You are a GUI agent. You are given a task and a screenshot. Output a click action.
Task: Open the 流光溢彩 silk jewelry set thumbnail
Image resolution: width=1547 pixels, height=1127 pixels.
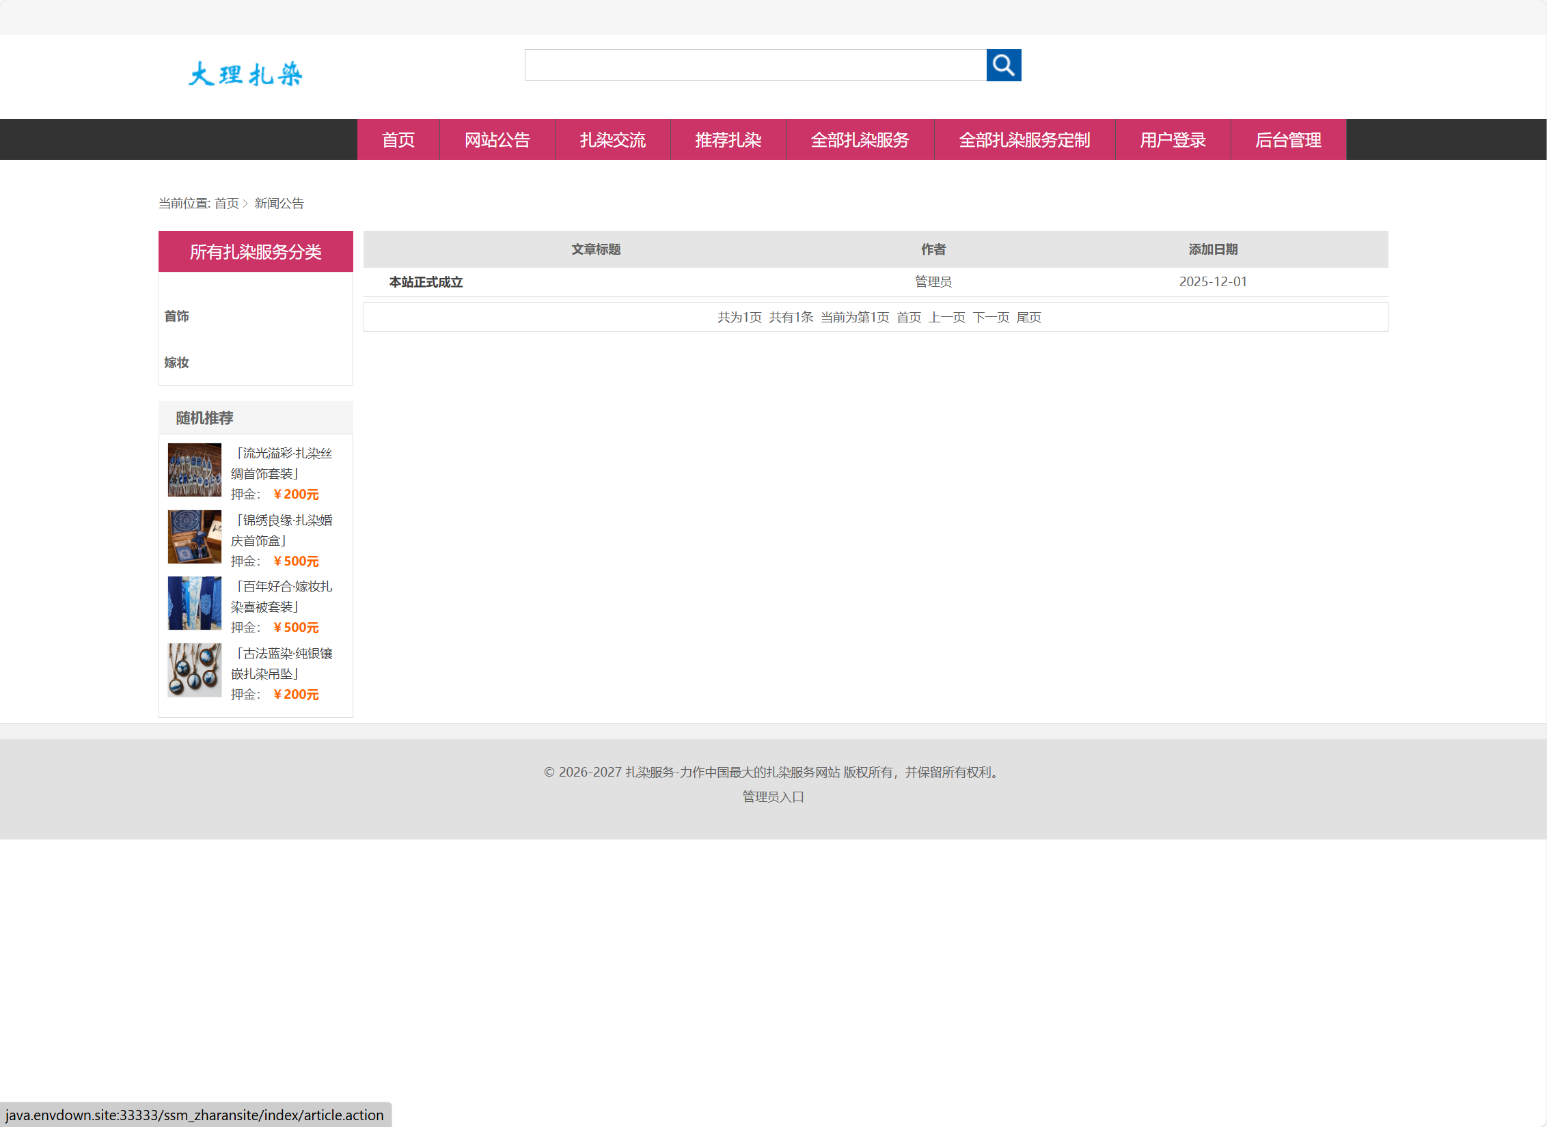point(195,470)
